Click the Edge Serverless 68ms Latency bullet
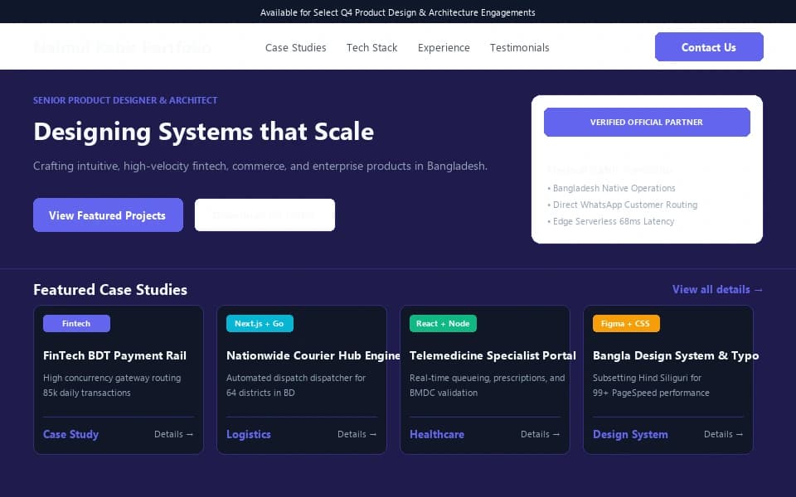Viewport: 796px width, 497px height. pos(611,222)
